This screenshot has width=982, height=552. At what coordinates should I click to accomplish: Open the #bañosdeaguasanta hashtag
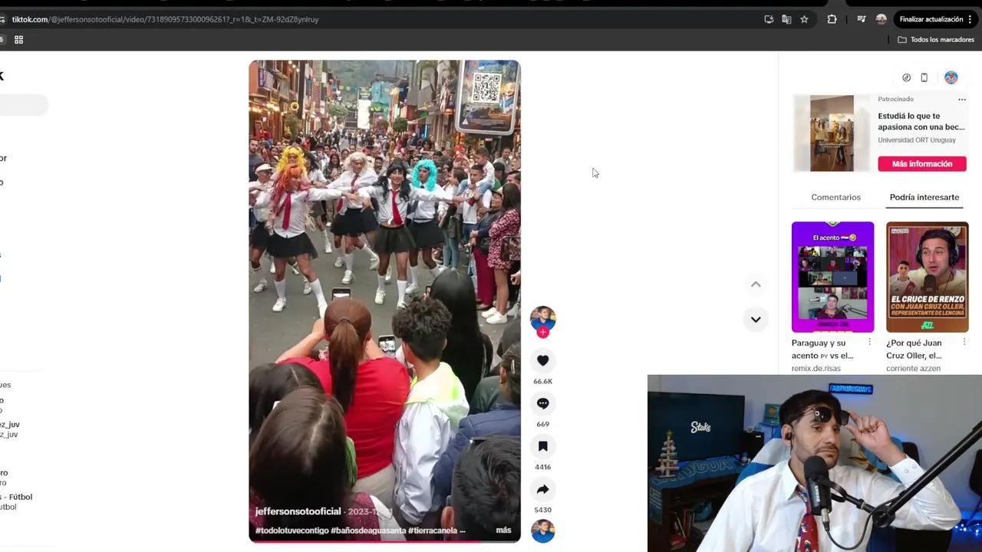point(368,531)
